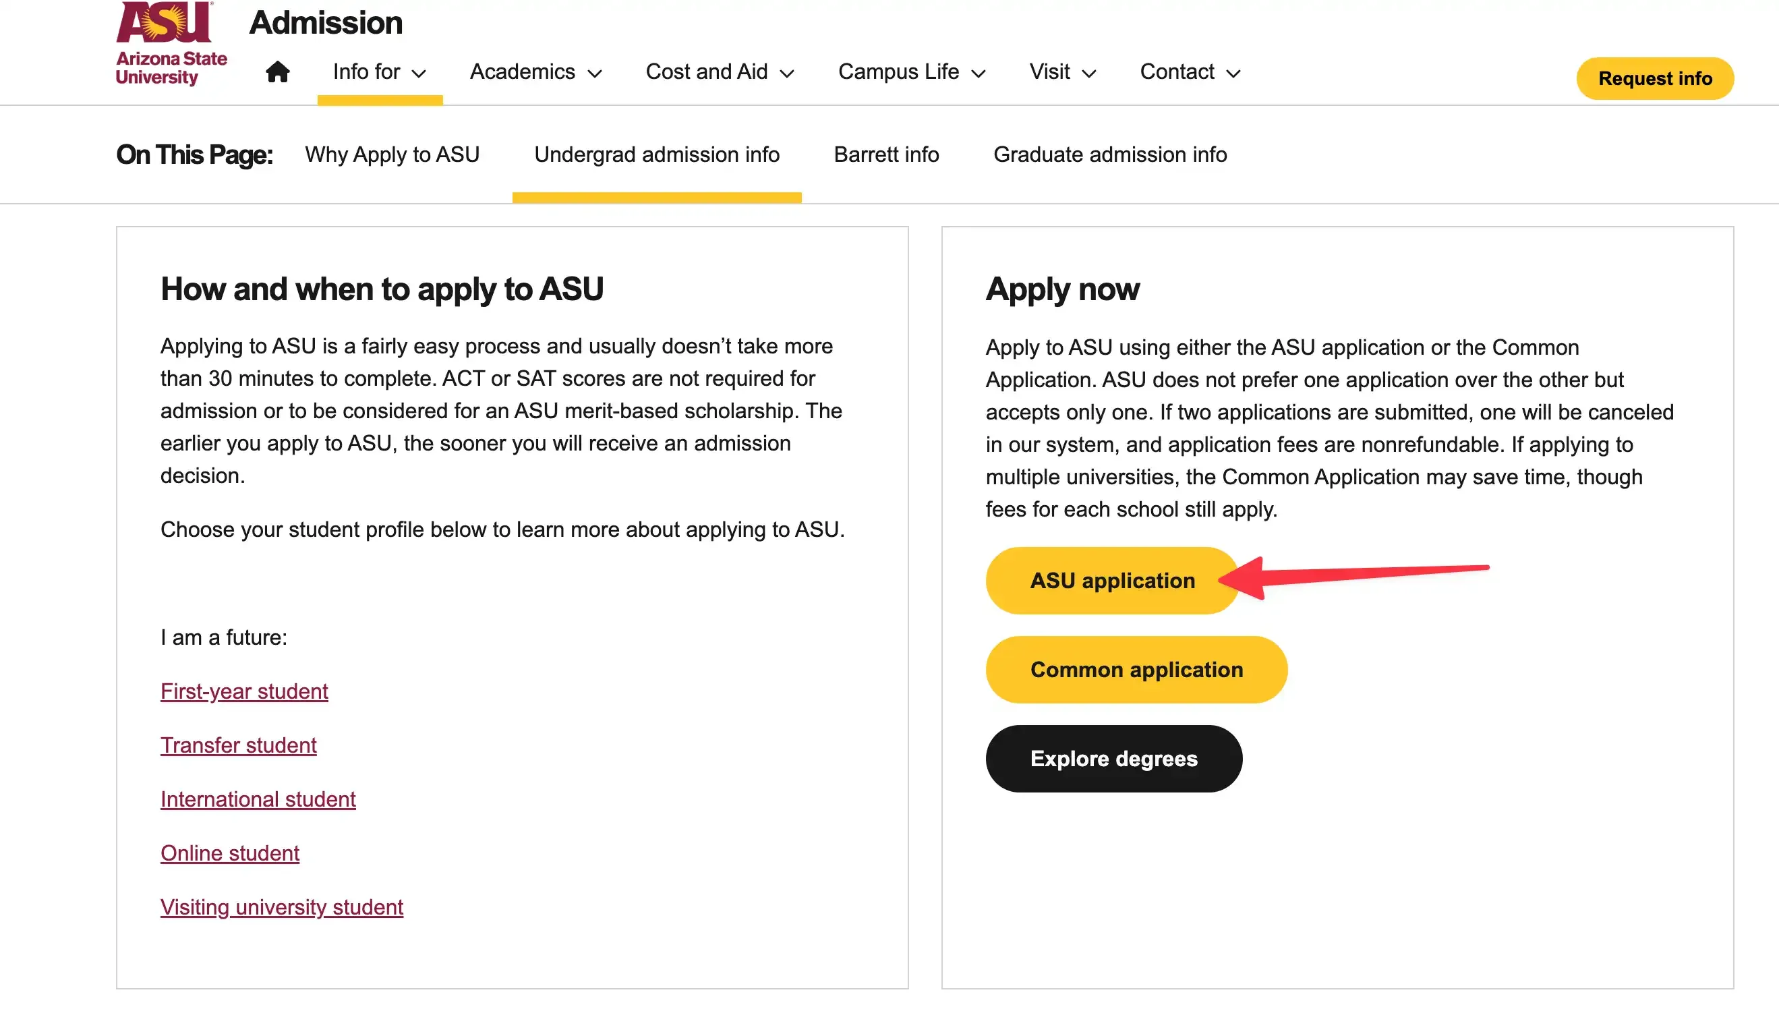Click the ASU application button
Image resolution: width=1779 pixels, height=1009 pixels.
point(1111,581)
